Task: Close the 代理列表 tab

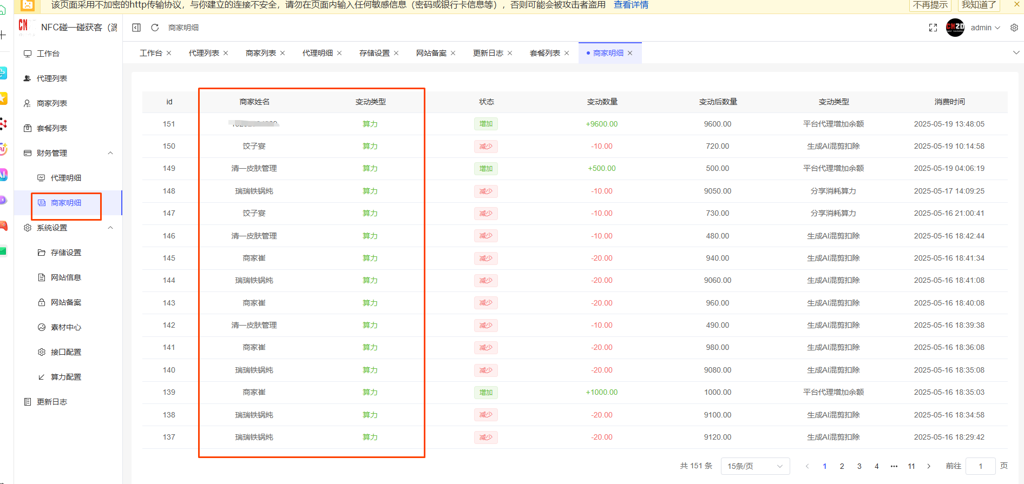Action: (x=226, y=53)
